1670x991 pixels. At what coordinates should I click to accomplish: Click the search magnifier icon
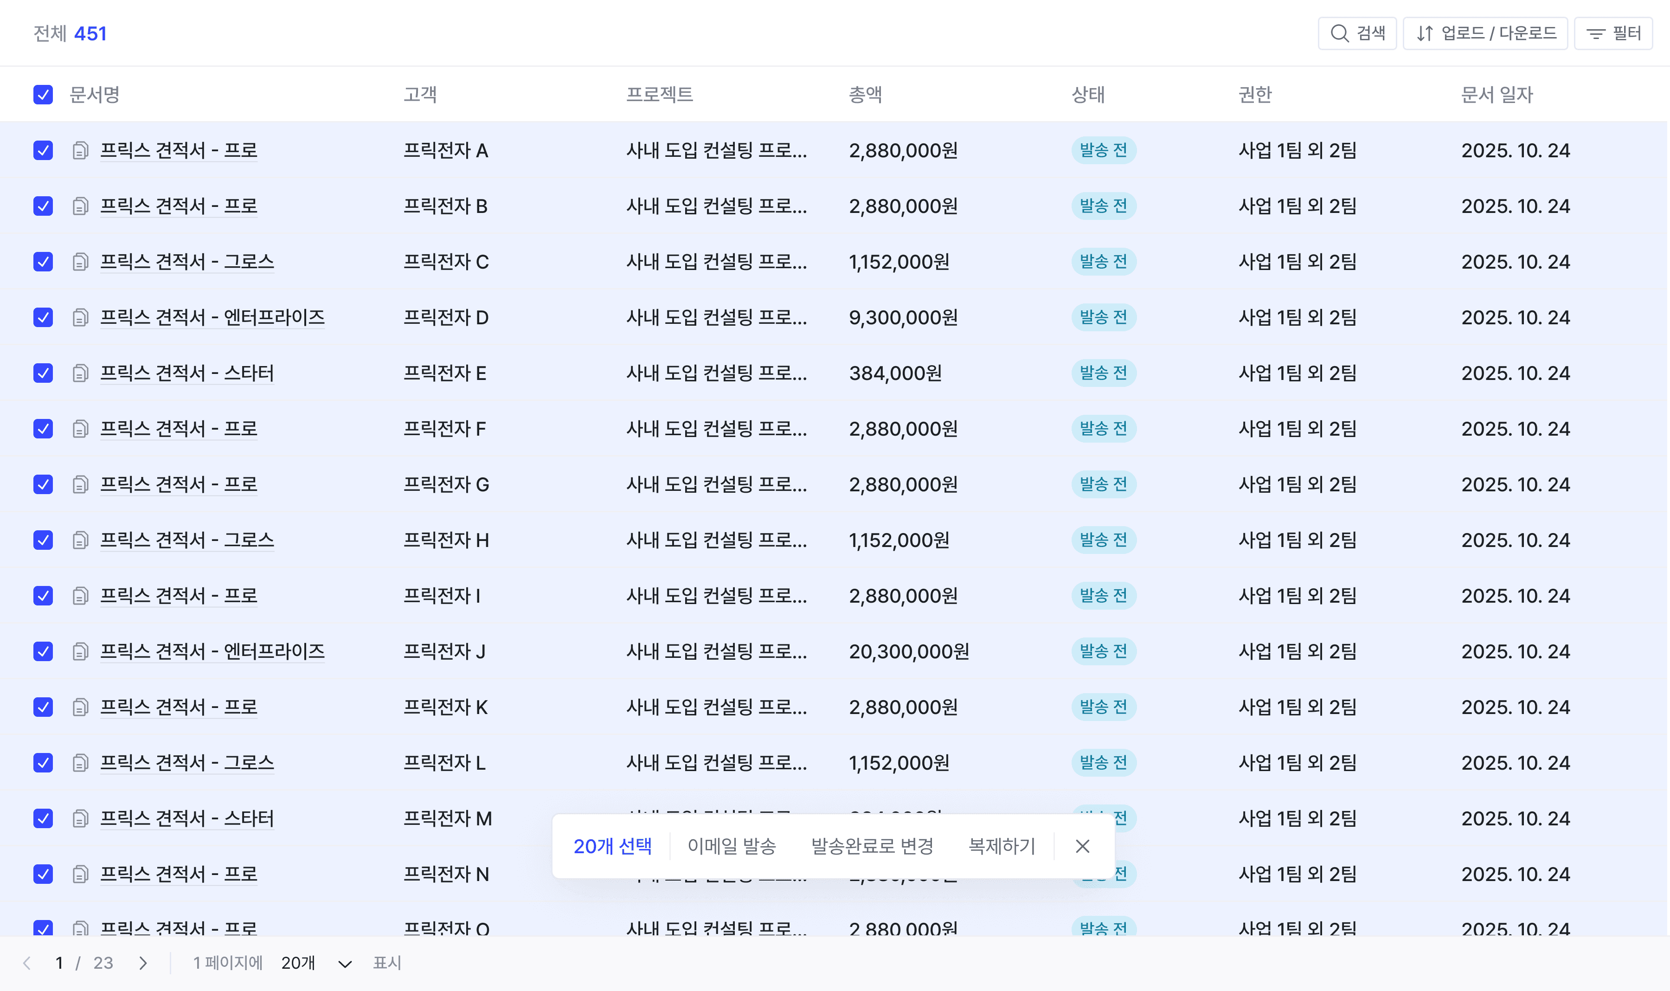pos(1339,33)
